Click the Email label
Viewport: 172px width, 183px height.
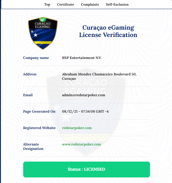(x=28, y=95)
